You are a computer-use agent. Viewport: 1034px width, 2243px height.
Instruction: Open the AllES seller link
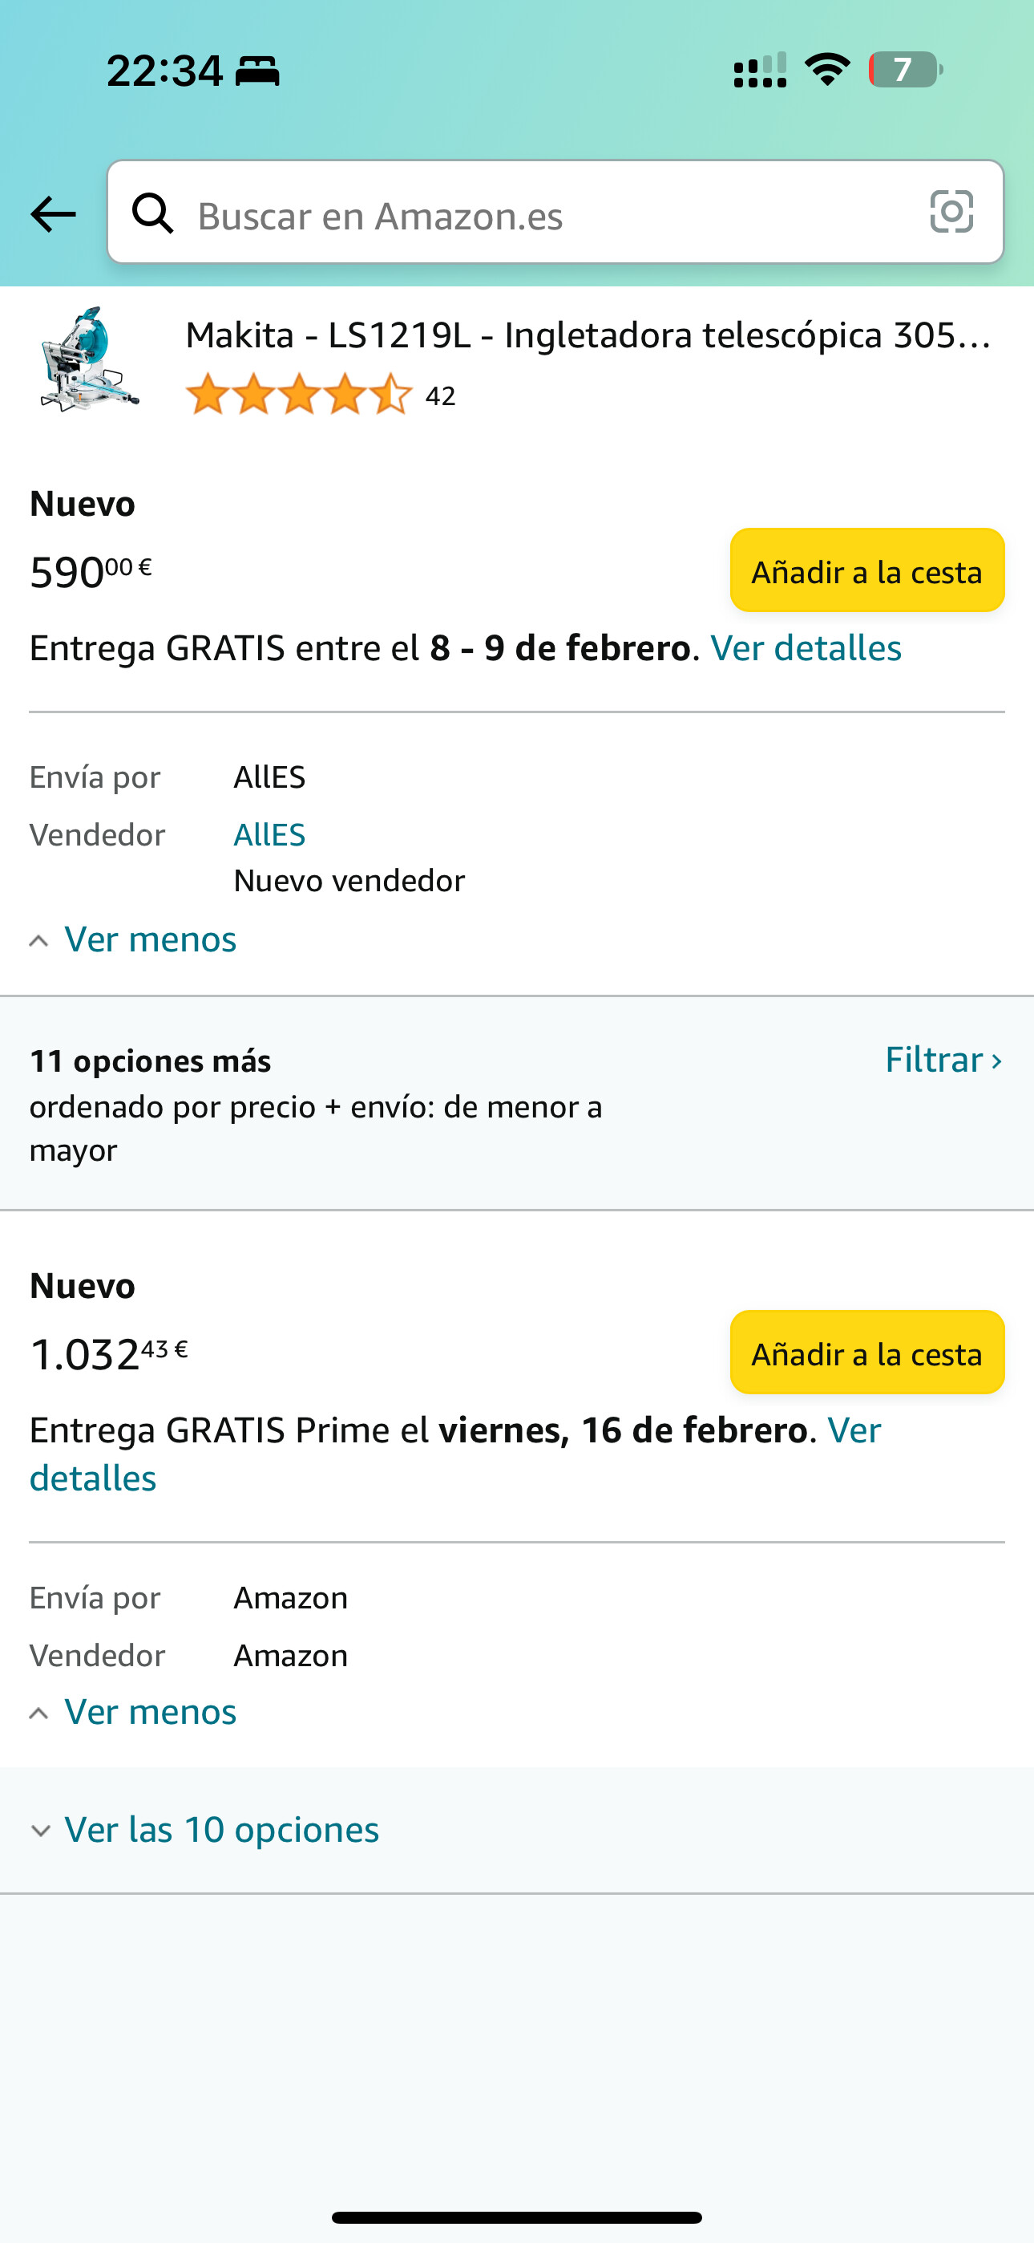point(270,835)
